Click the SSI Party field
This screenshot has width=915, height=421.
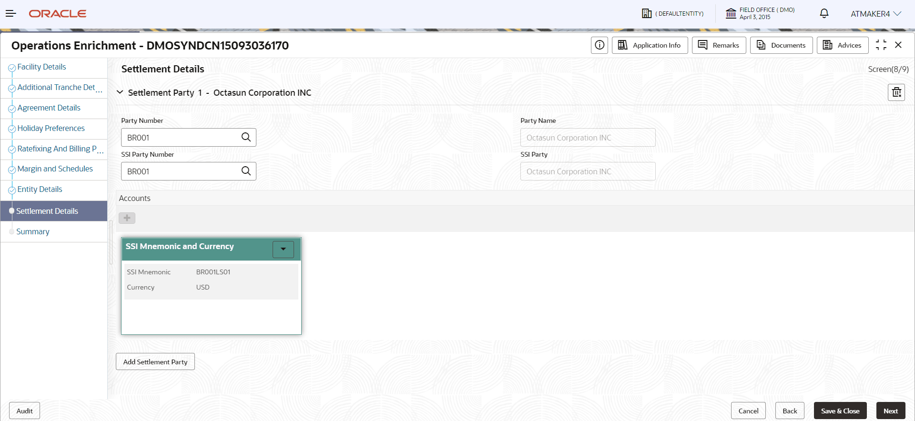(588, 171)
